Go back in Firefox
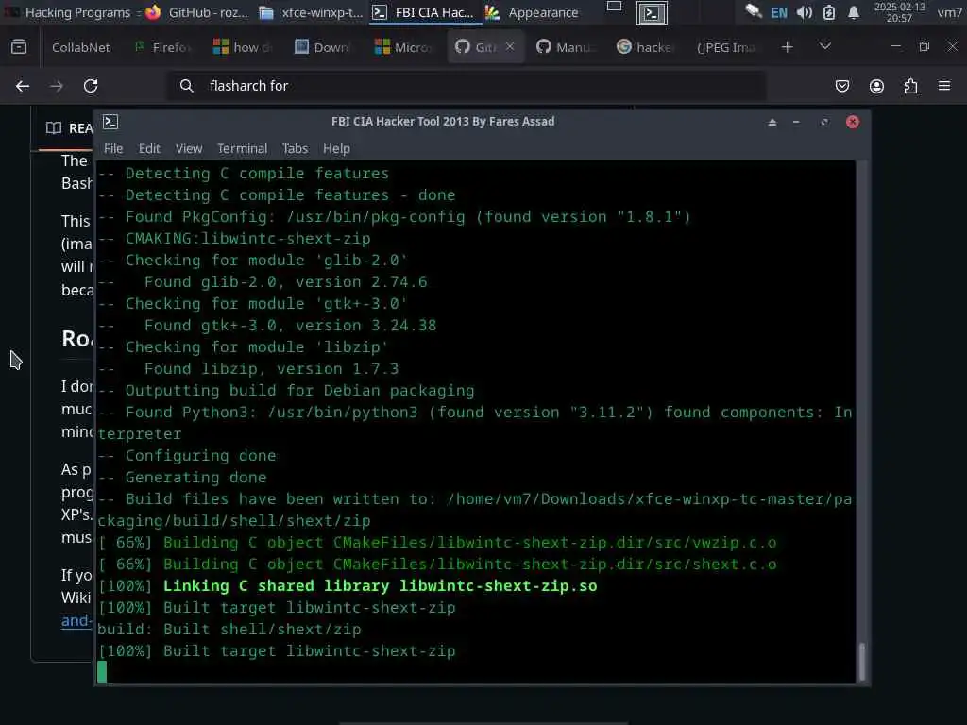Viewport: 967px width, 725px height. [23, 86]
